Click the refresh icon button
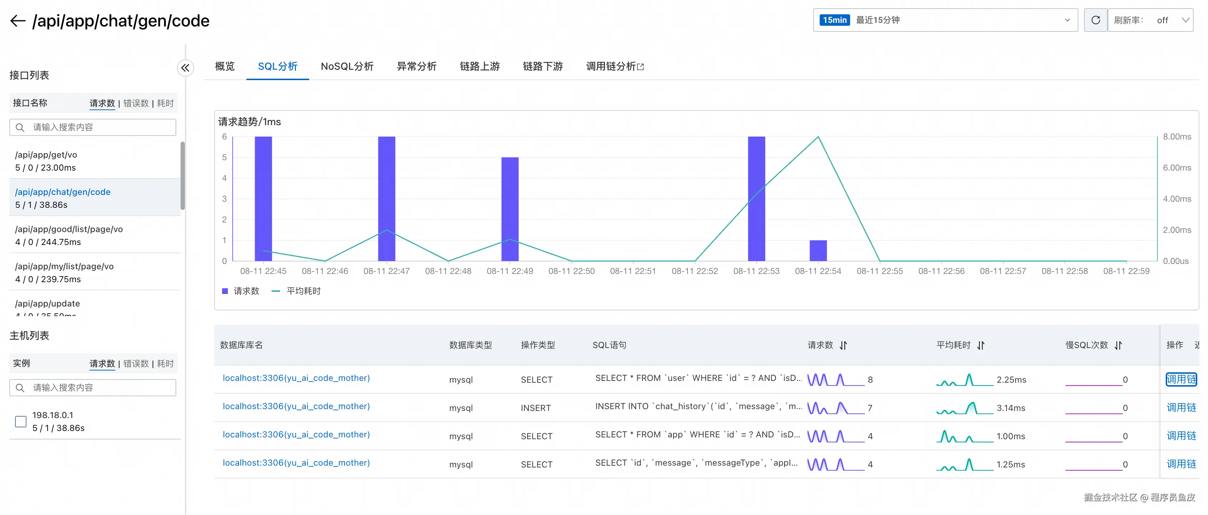 (x=1095, y=20)
